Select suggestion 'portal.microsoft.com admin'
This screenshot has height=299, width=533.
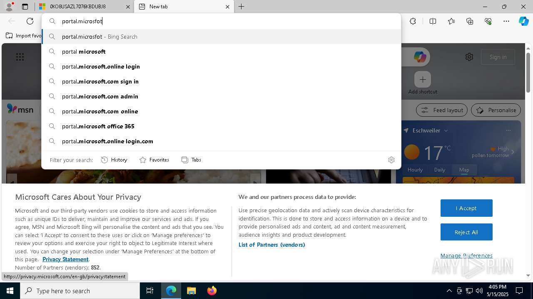[x=222, y=96]
